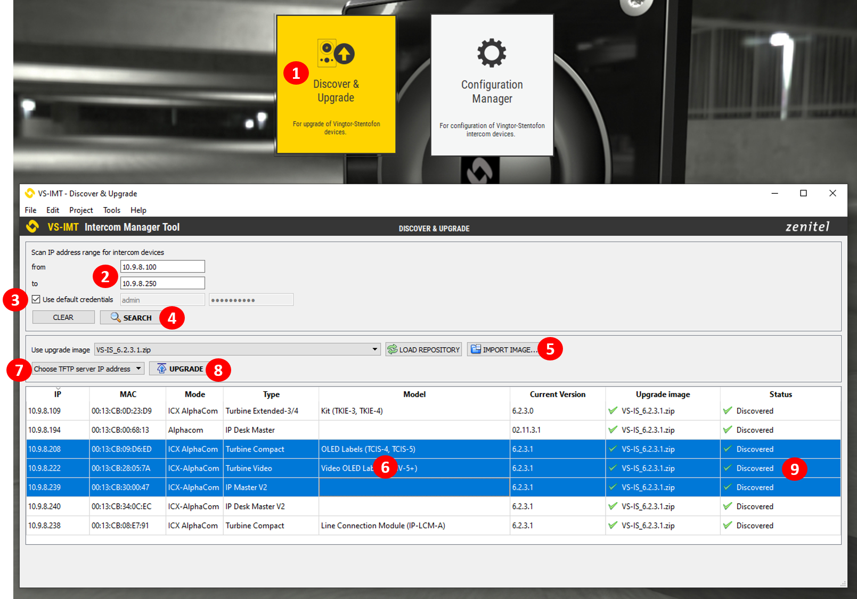This screenshot has height=599, width=857.
Task: Click the Upgrade arrow icon
Action: click(x=161, y=368)
